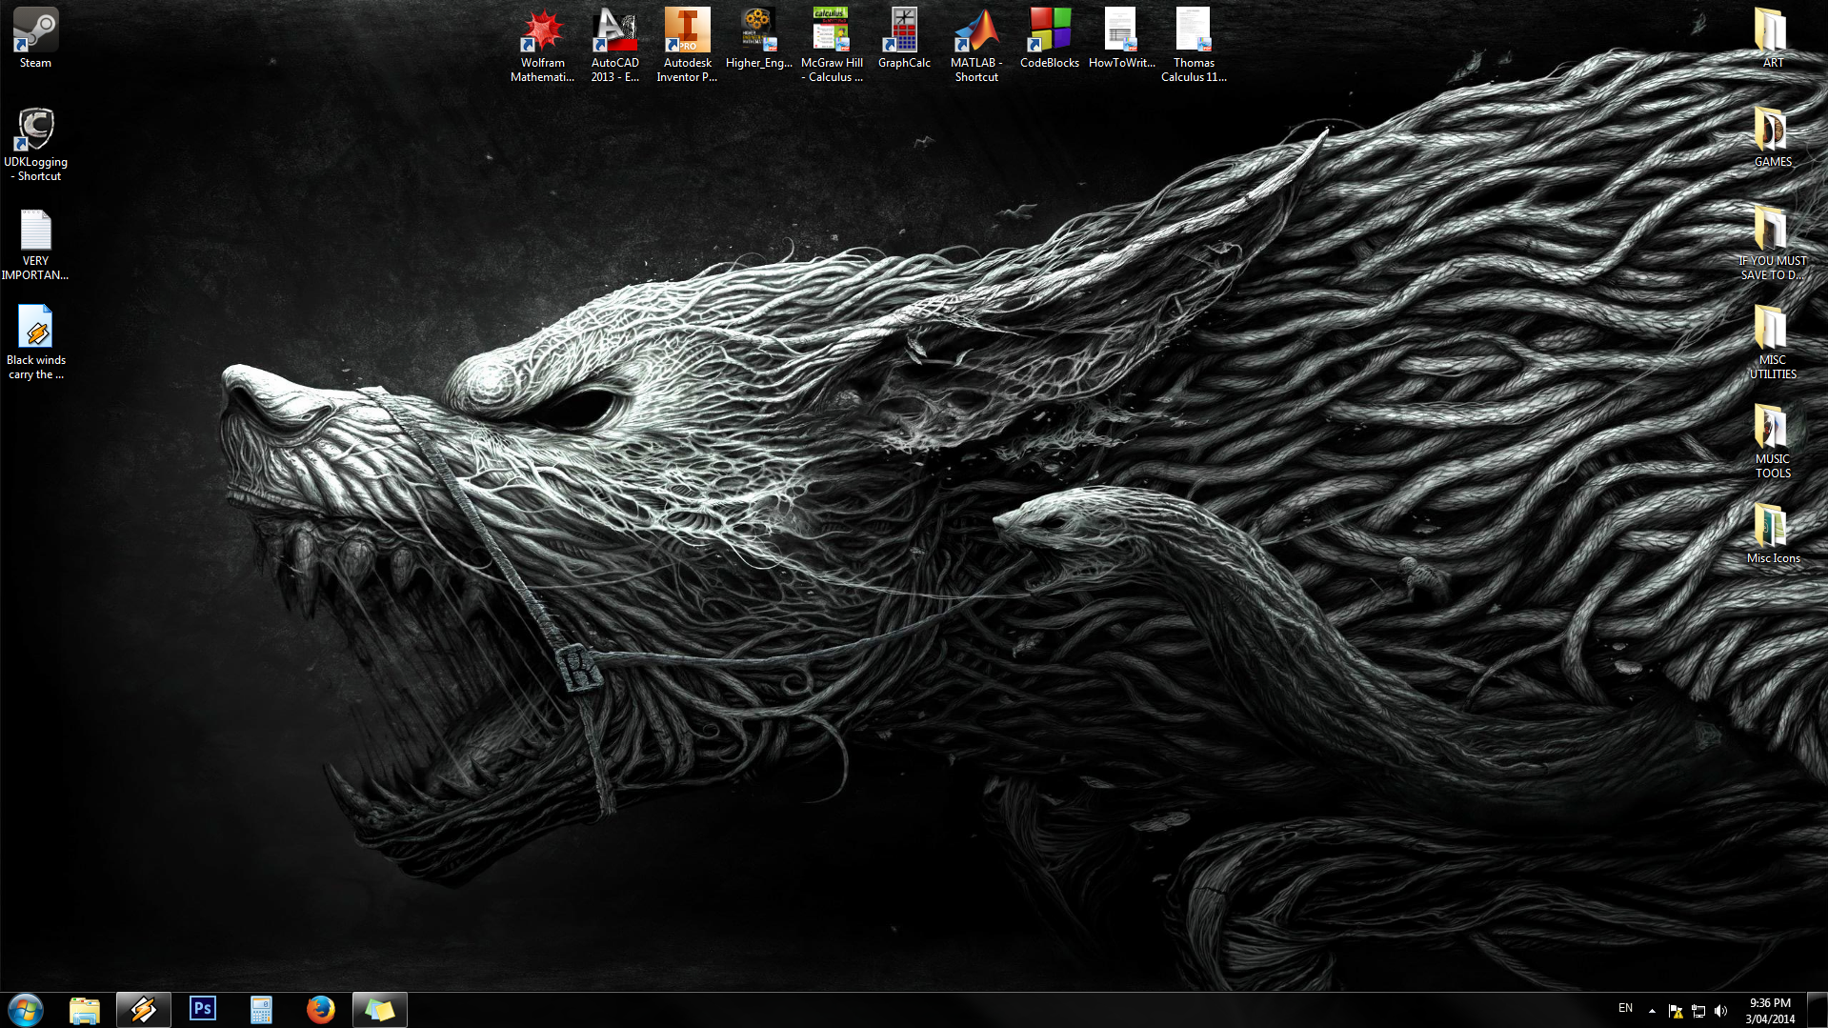
Task: Launch Firefox from the taskbar
Action: click(320, 1009)
